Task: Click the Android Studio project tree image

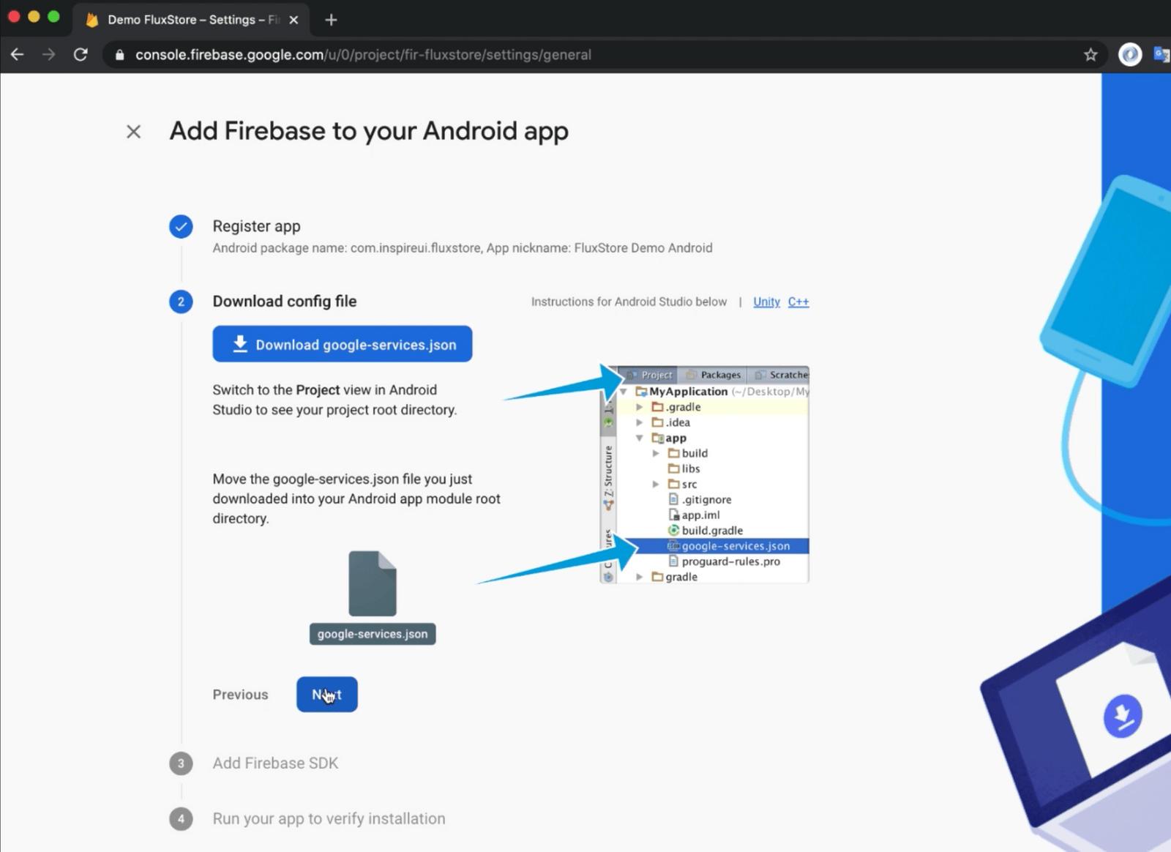Action: click(704, 474)
